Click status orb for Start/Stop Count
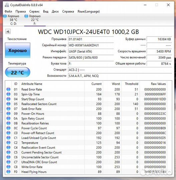Image resolution: width=176 pixels, height=180 pixels. click(8, 99)
